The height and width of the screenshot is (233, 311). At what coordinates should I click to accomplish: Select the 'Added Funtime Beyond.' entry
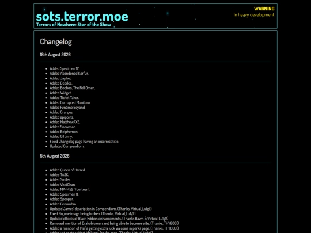pos(67,108)
